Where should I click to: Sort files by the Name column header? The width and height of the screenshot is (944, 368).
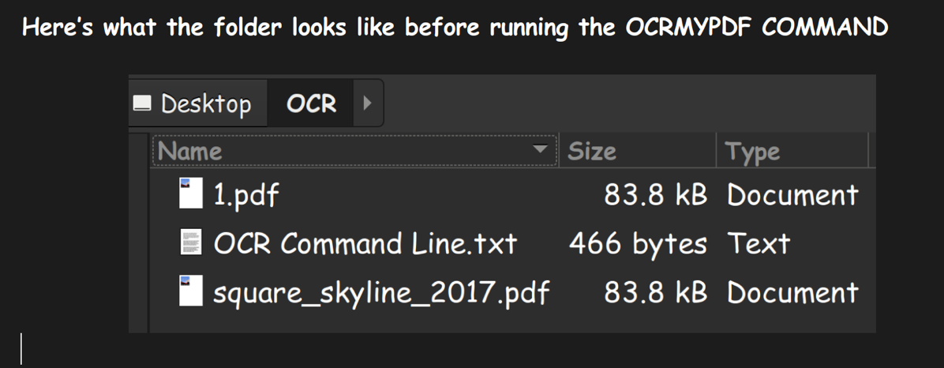(191, 151)
